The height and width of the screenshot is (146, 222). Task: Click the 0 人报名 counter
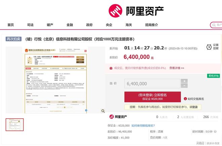pyautogui.click(x=162, y=117)
